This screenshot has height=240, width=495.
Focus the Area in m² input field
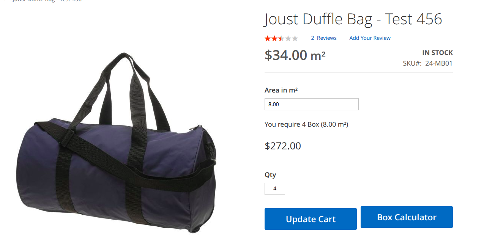tap(311, 104)
